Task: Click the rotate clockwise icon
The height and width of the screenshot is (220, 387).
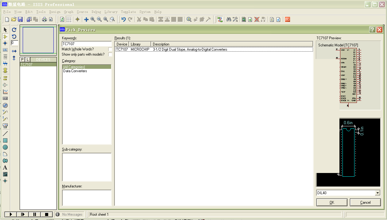Action: tap(14, 30)
